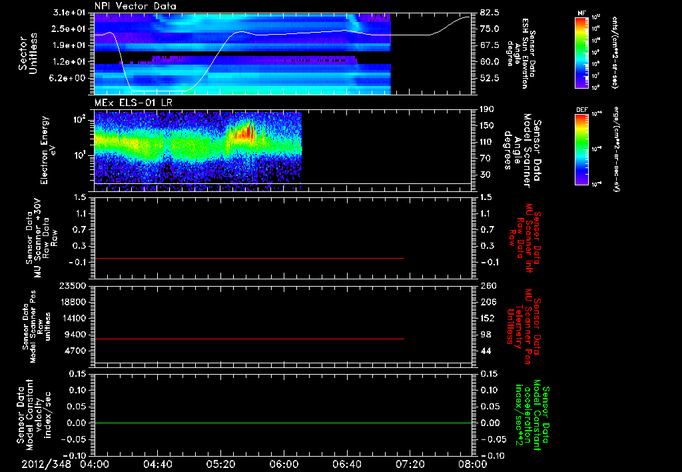
Task: Click the 67.5 elevation angle axis value
Action: 490,45
